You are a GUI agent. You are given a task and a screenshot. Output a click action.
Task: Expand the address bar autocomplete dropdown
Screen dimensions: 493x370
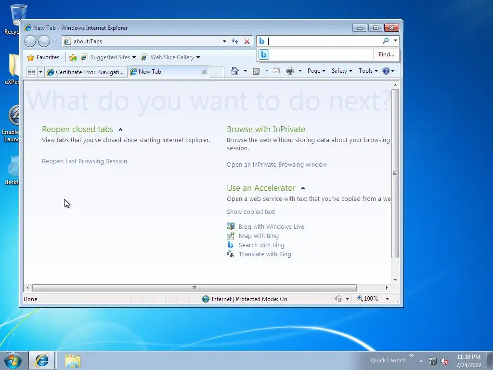pos(224,41)
